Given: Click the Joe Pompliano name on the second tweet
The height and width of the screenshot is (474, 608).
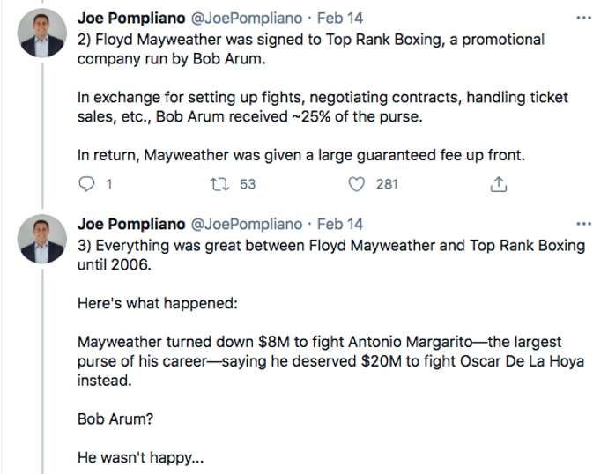Looking at the screenshot, I should click(x=131, y=224).
